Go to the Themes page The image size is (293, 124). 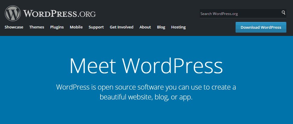37,27
